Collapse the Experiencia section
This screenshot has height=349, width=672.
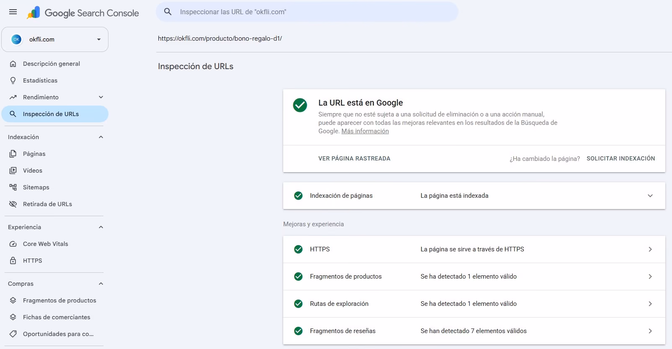tap(101, 227)
